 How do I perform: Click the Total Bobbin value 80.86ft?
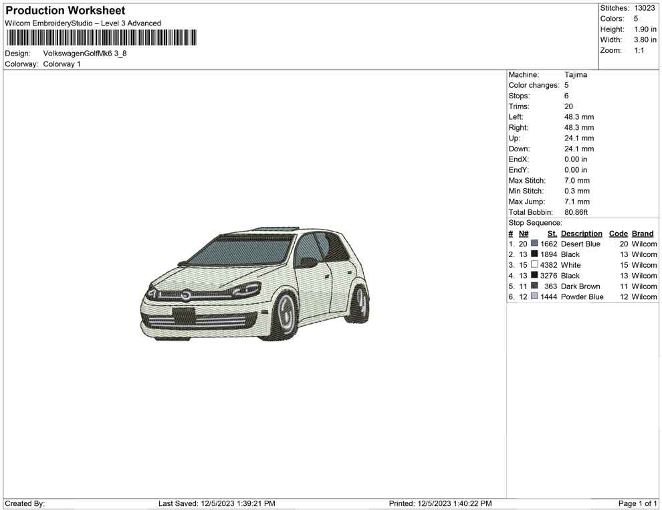click(x=576, y=212)
